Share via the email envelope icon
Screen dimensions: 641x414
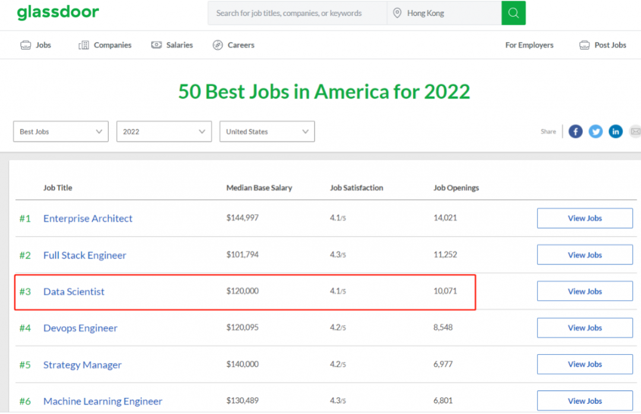pos(635,132)
